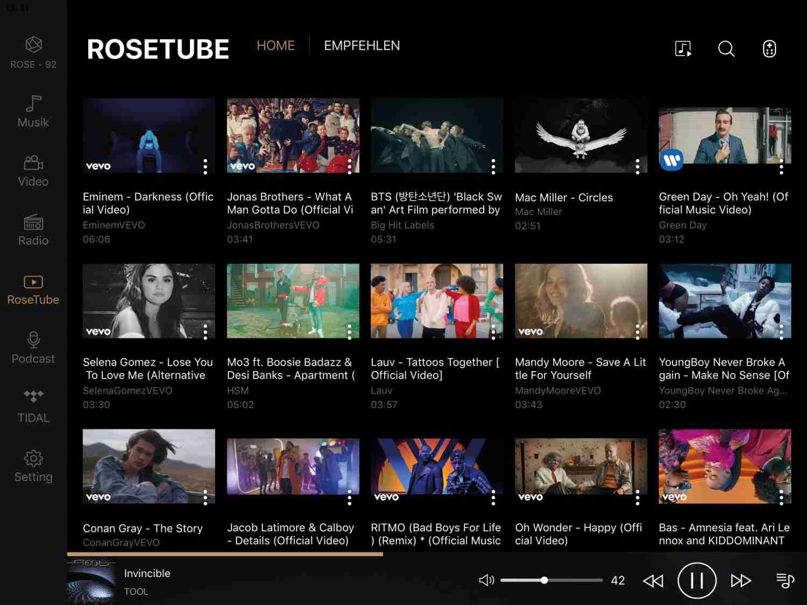Open the TIDAL section
The height and width of the screenshot is (605, 807).
click(x=33, y=407)
